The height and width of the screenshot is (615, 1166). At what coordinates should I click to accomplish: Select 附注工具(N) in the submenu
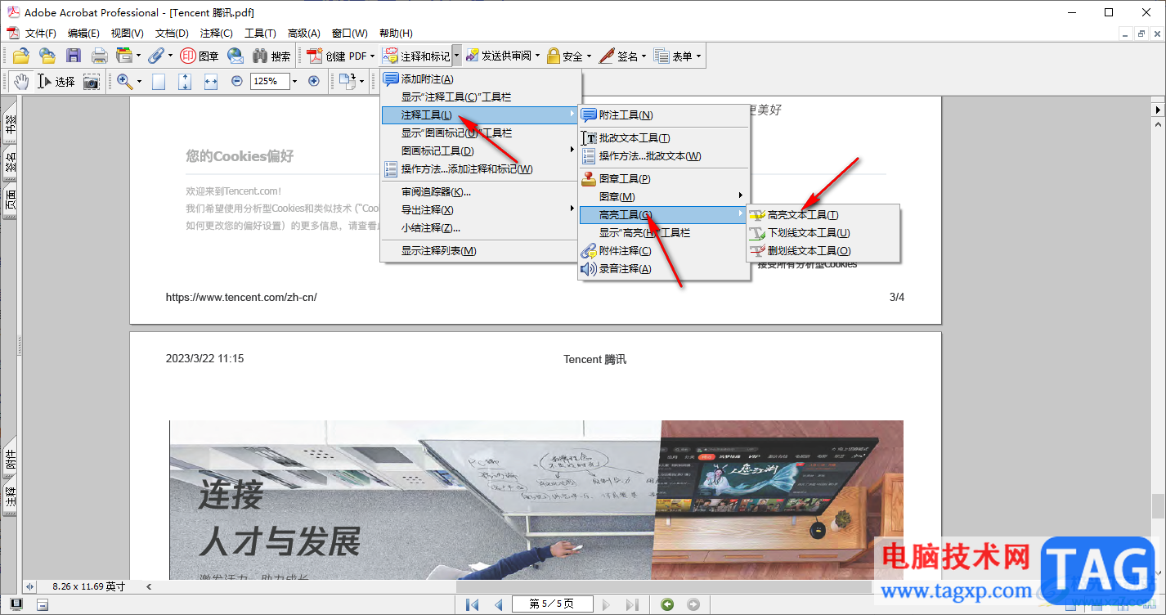664,115
